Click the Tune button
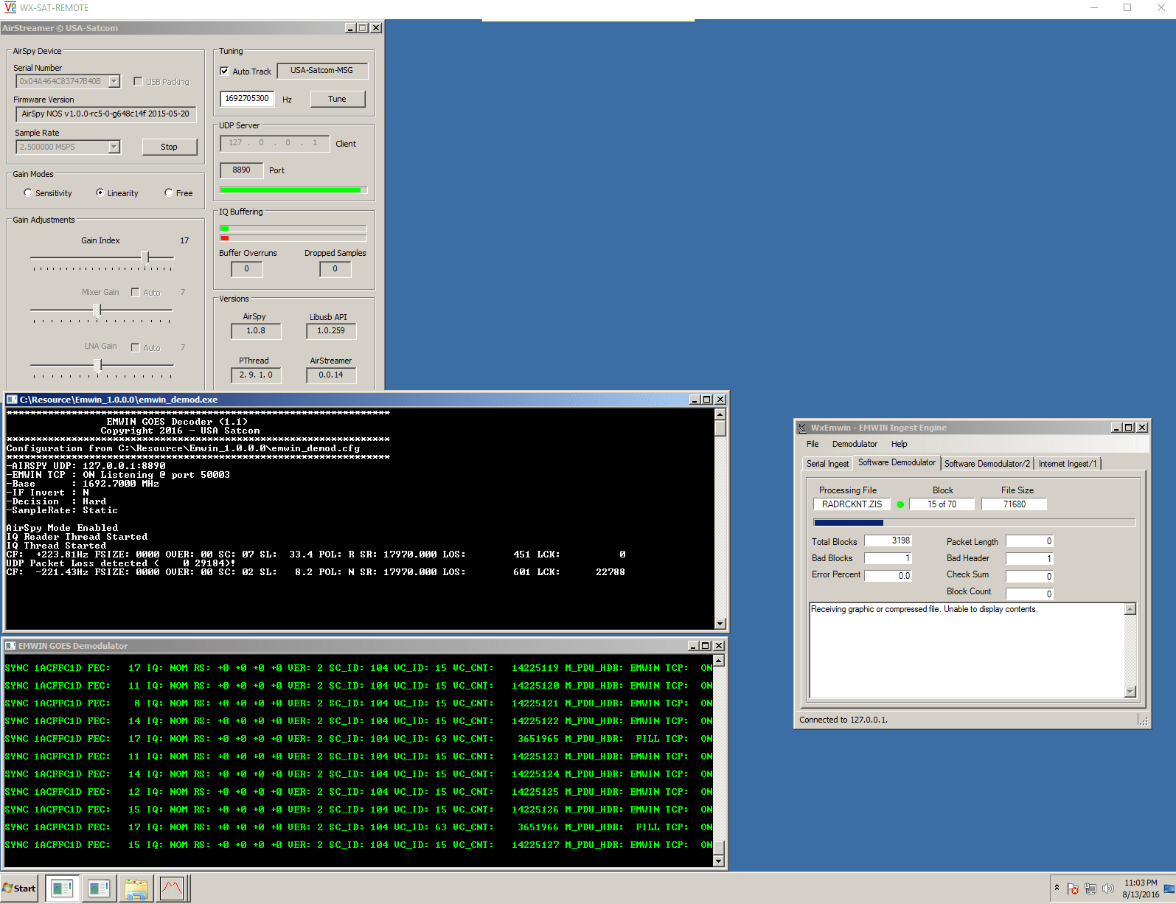This screenshot has width=1176, height=904. 337,99
